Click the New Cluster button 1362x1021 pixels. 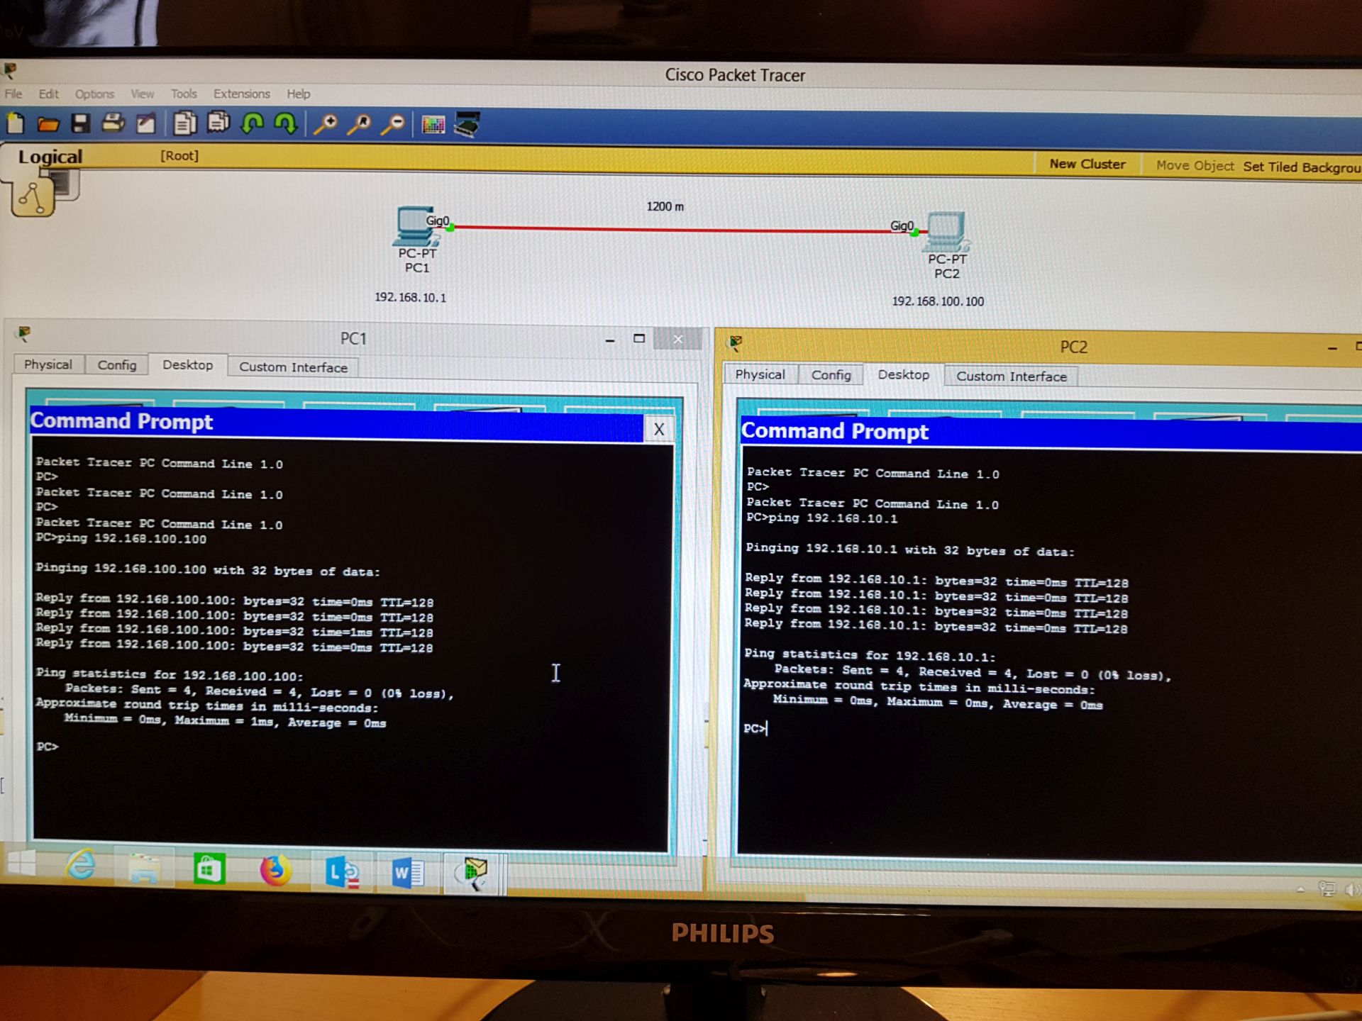(1087, 164)
